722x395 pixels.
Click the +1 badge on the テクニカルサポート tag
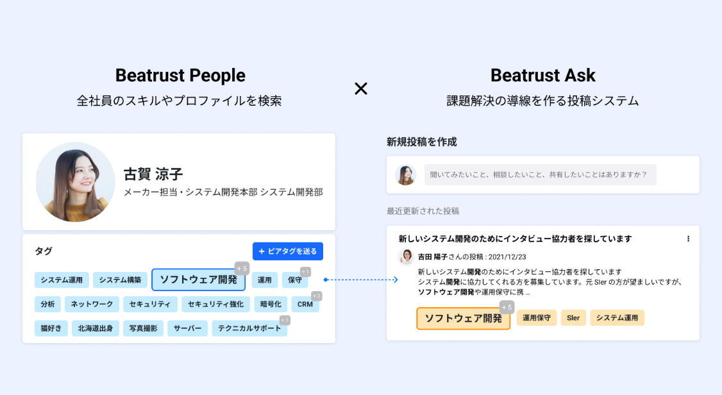coord(285,320)
